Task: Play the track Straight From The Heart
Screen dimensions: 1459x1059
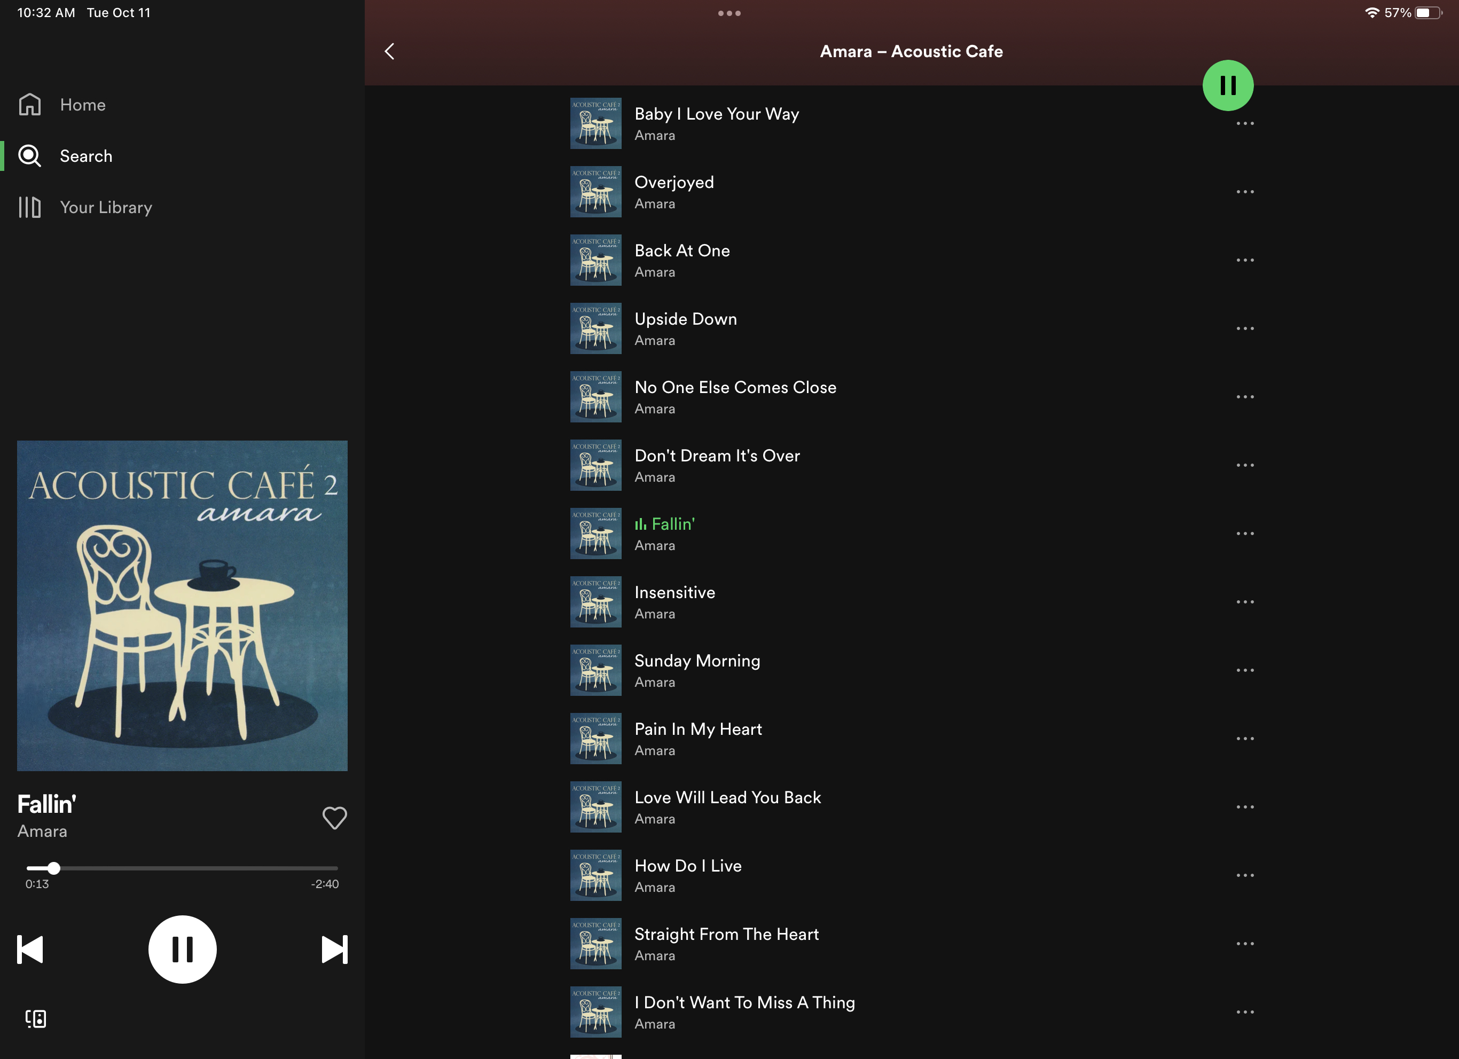Action: [912, 944]
